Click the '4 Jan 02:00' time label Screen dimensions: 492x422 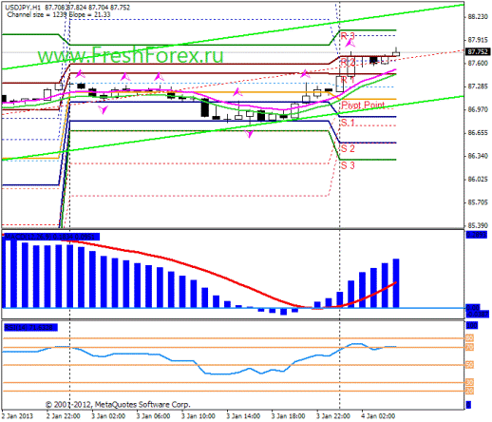(x=378, y=416)
